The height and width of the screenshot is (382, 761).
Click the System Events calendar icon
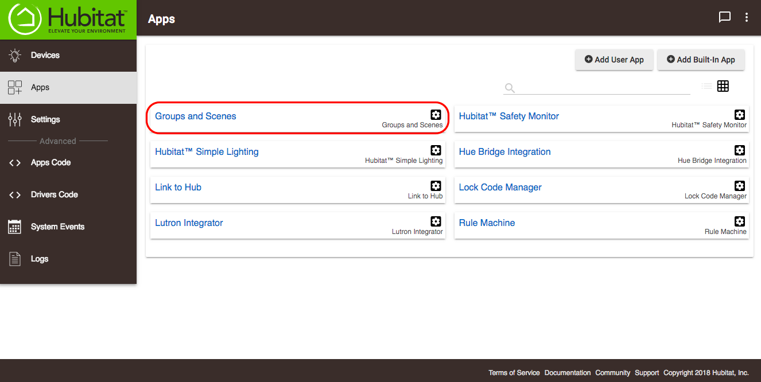[x=15, y=227]
